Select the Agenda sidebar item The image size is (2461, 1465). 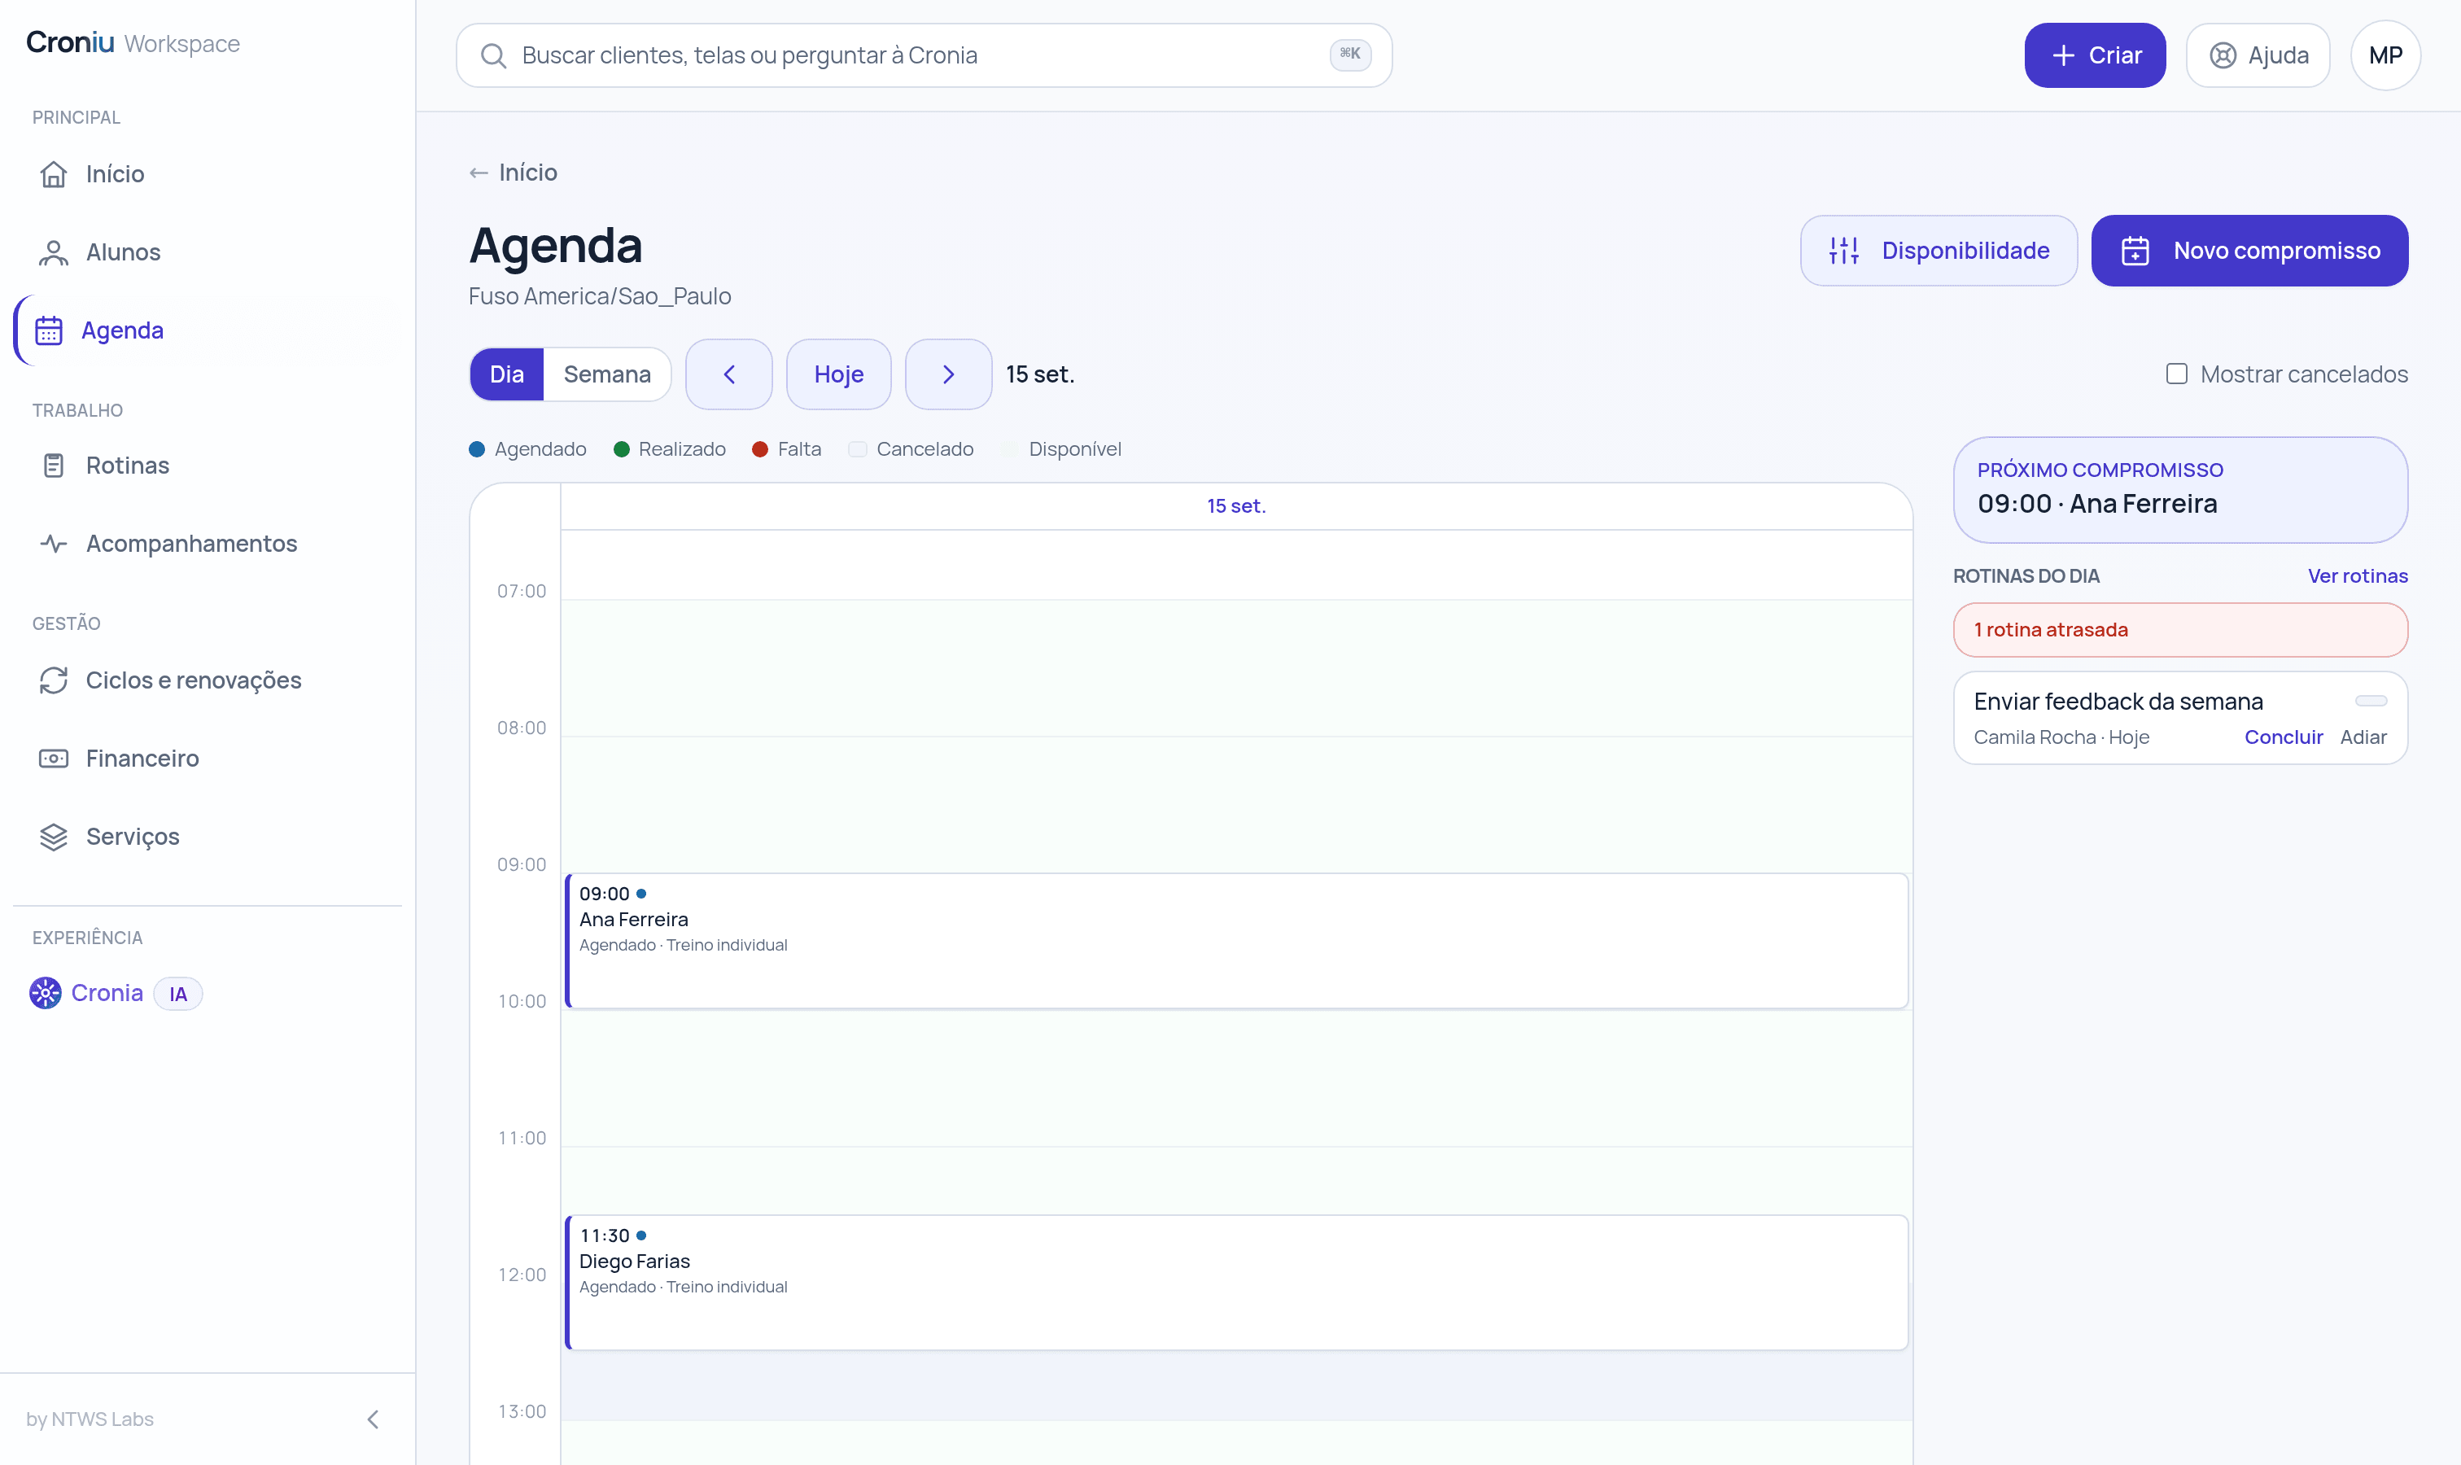click(208, 330)
